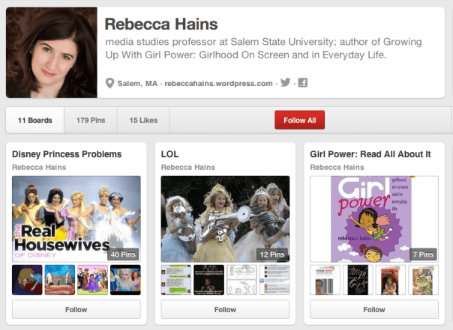Open the LOL board princess cover image
The height and width of the screenshot is (330, 453).
[x=225, y=219]
